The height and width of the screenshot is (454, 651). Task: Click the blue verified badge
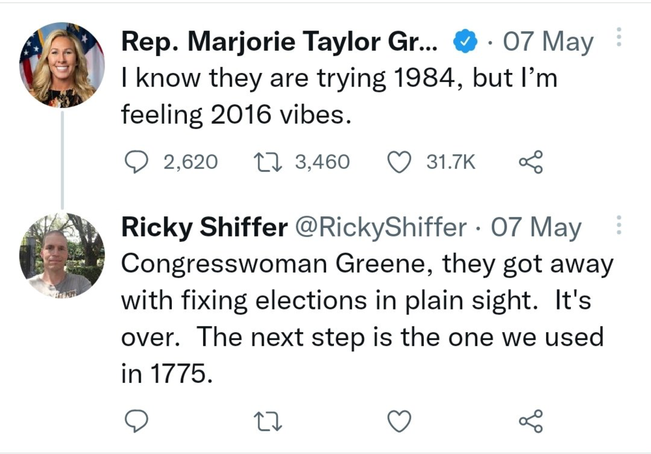[x=464, y=42]
